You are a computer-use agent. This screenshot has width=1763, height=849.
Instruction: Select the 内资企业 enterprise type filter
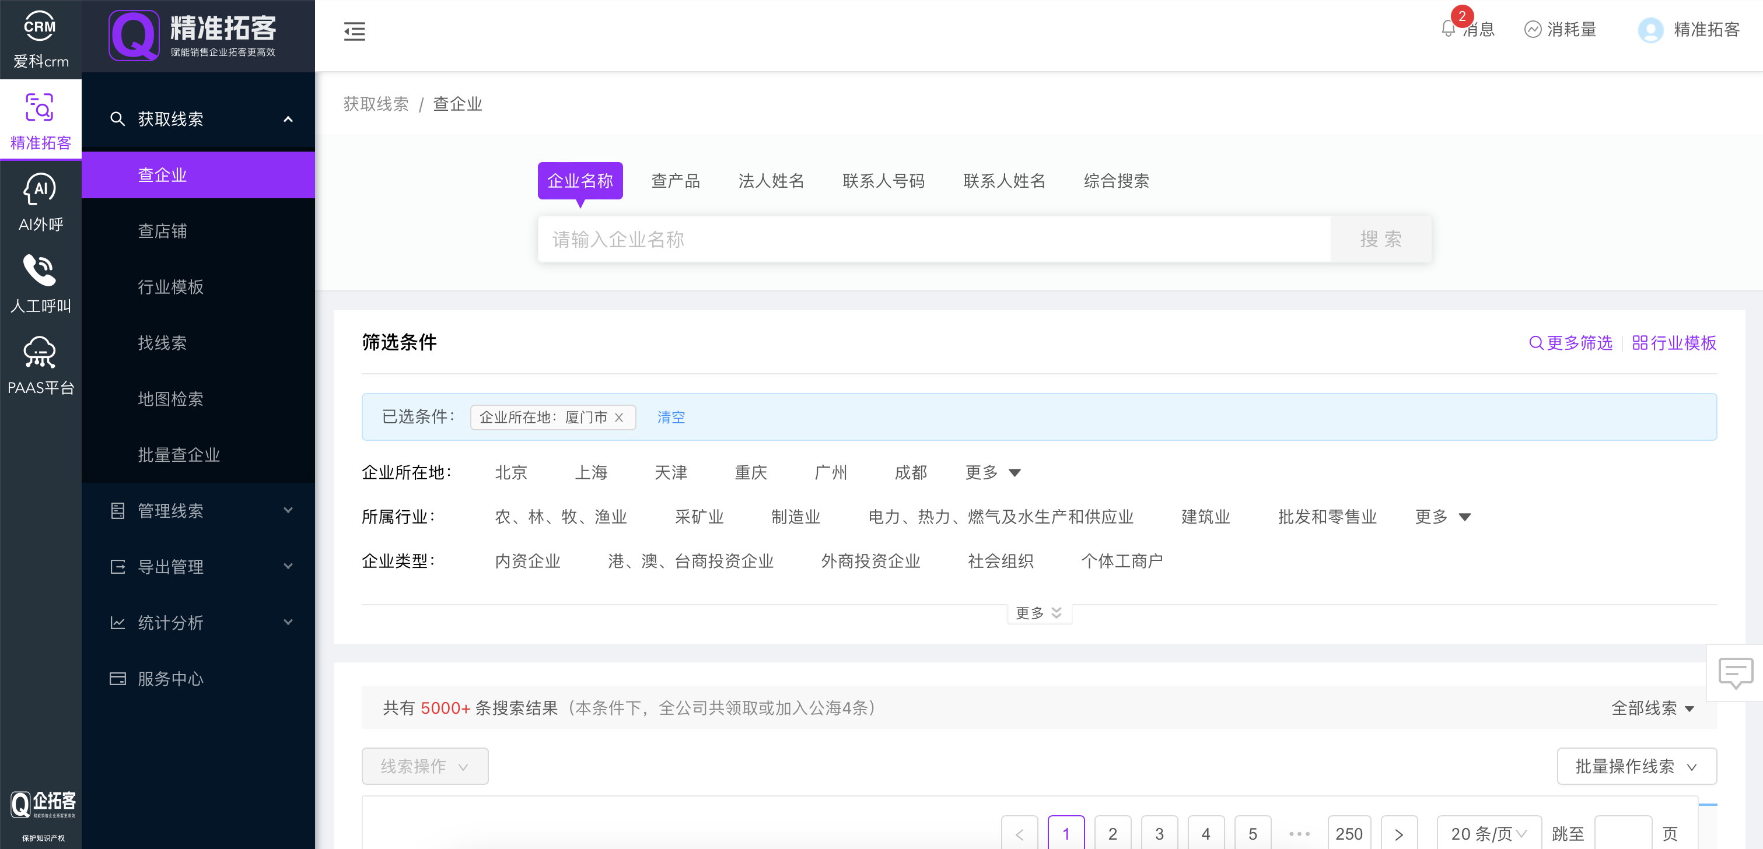(x=527, y=562)
